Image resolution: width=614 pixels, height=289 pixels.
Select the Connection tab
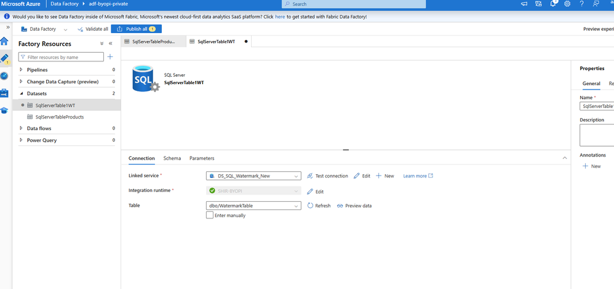pyautogui.click(x=142, y=158)
